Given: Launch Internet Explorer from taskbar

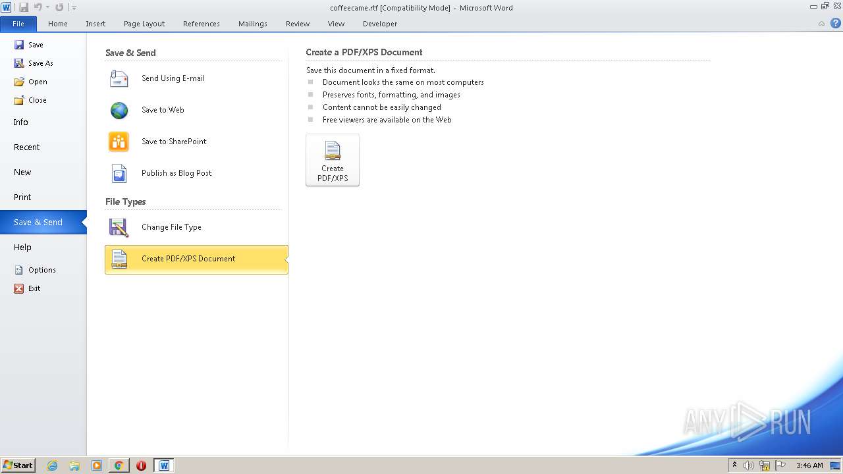Looking at the screenshot, I should (53, 465).
